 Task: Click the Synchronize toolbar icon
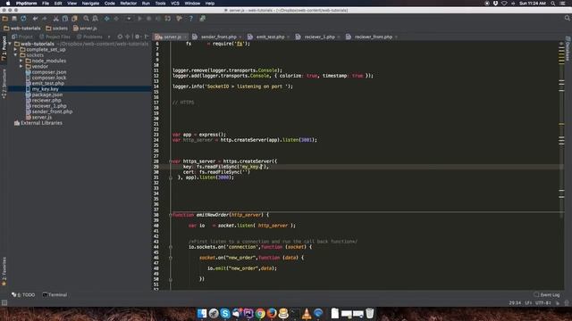(x=23, y=19)
